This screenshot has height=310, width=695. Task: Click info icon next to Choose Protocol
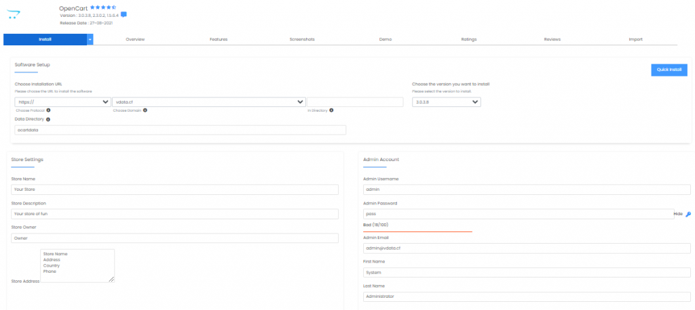click(x=48, y=110)
